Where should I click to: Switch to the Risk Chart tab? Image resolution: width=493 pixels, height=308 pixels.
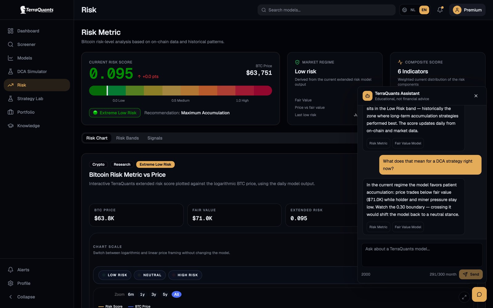[97, 138]
